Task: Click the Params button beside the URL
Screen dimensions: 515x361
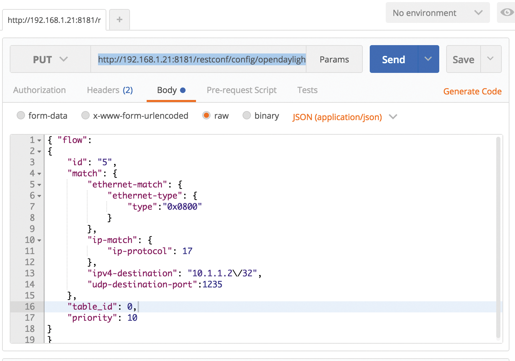Action: (334, 59)
